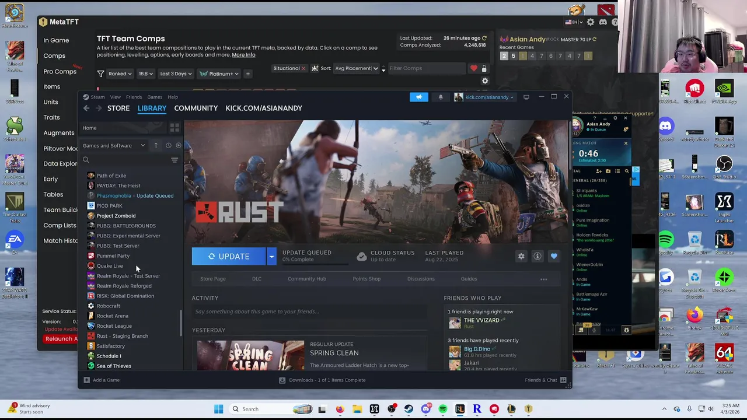Click Steam library list scrollbar
This screenshot has height=420, width=747.
point(180,323)
